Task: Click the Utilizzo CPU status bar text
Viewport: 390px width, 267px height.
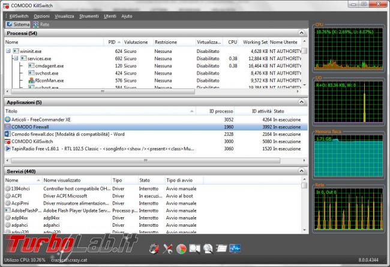Action: coord(25,260)
